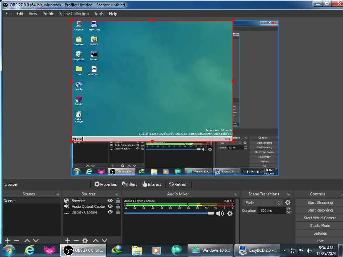
Task: Toggle visibility of the Browser source
Action: (x=110, y=201)
